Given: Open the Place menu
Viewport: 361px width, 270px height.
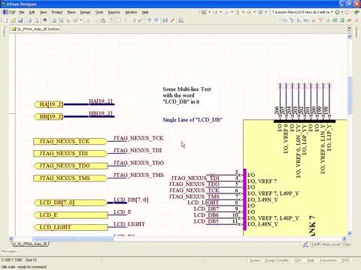Looking at the screenshot, I should [71, 12].
